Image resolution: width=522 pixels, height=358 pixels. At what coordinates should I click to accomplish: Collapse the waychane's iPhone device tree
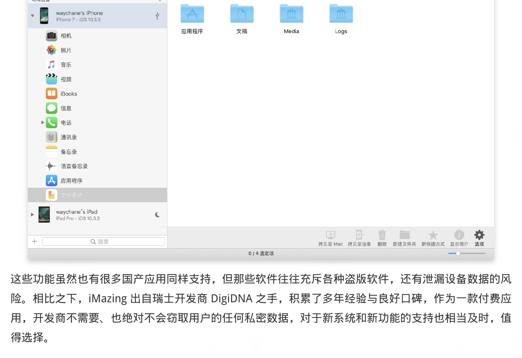(32, 16)
